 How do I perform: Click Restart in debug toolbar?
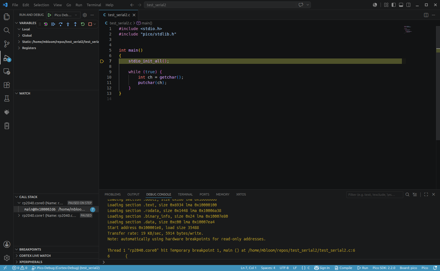coord(83,24)
